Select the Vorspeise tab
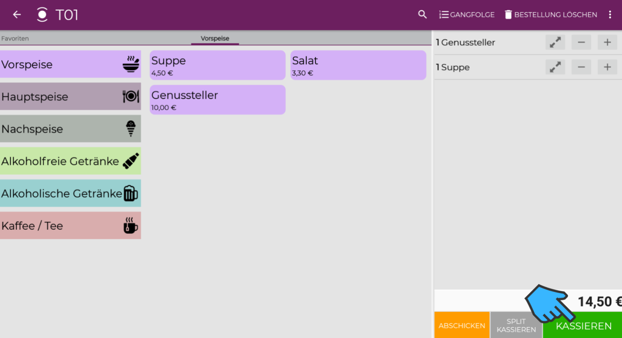This screenshot has height=338, width=622. (x=215, y=38)
